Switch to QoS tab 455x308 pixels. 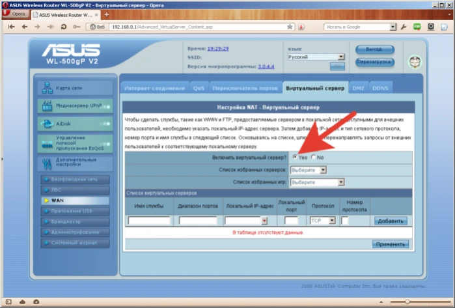199,89
